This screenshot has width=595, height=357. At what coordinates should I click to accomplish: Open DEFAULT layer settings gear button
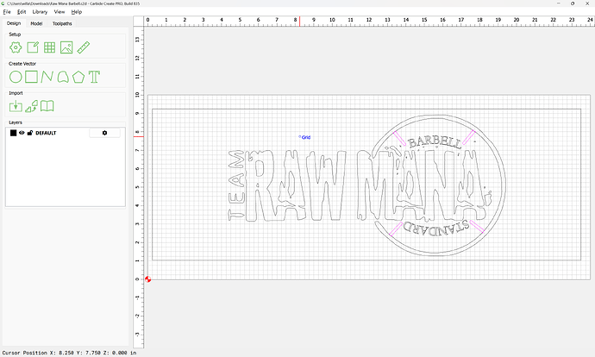coord(104,133)
